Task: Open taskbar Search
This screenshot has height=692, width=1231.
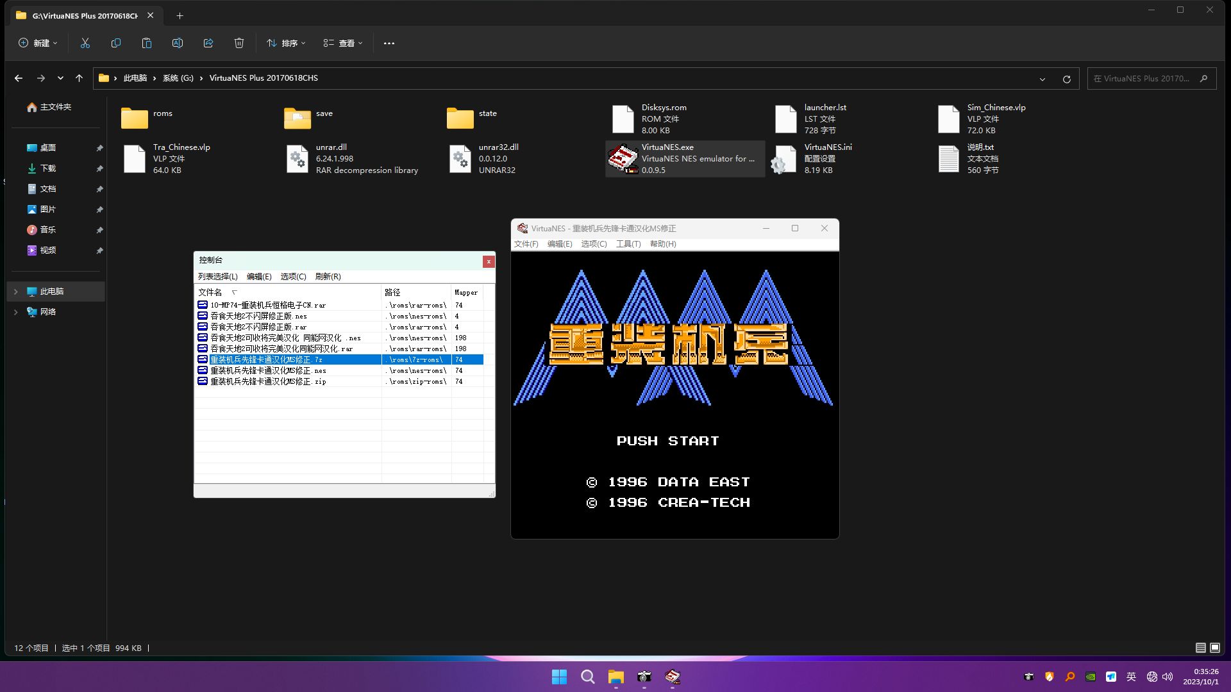Action: 587,677
